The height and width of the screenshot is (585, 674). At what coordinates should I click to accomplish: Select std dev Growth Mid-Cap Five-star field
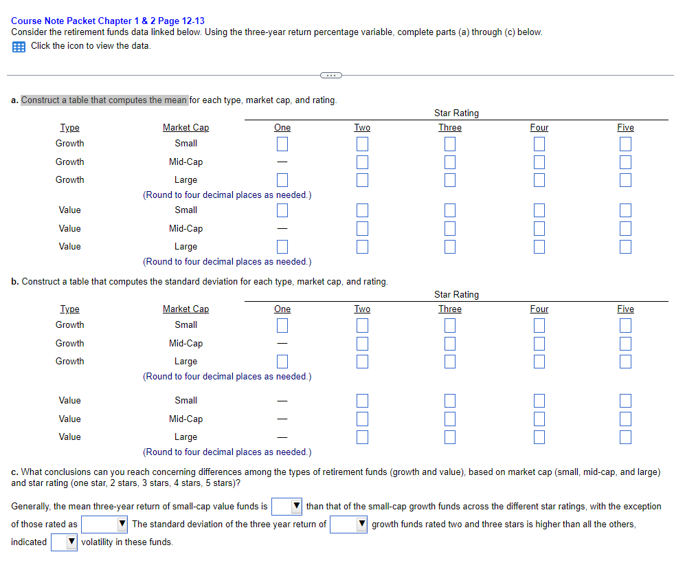pos(625,344)
